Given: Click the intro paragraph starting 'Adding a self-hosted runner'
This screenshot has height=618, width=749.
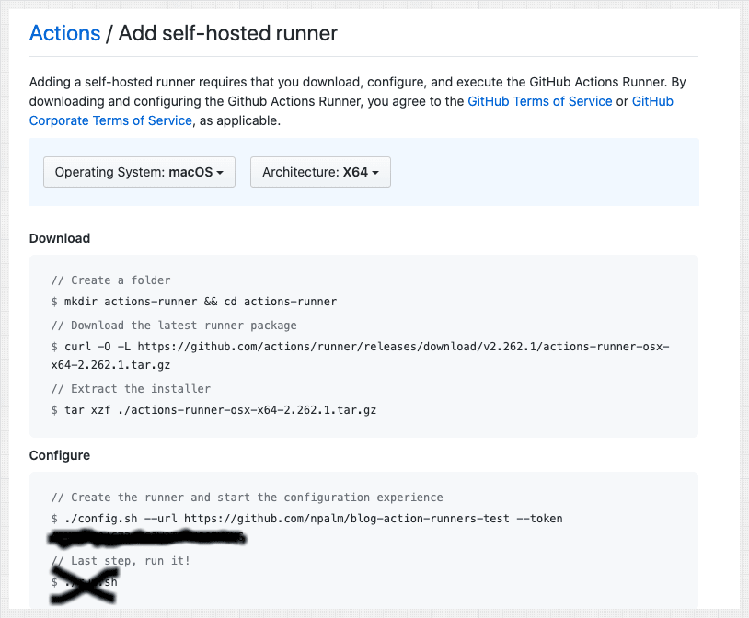Looking at the screenshot, I should [357, 101].
